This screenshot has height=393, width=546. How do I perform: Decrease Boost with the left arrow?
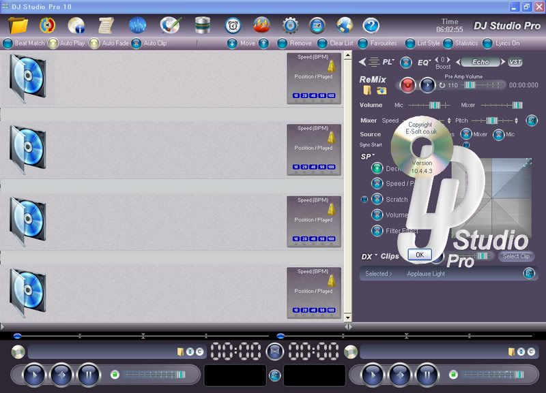click(x=437, y=60)
